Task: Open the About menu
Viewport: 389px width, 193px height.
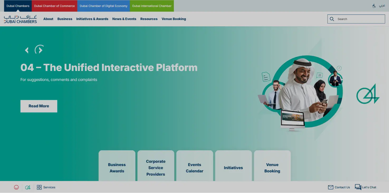Action: coord(48,19)
